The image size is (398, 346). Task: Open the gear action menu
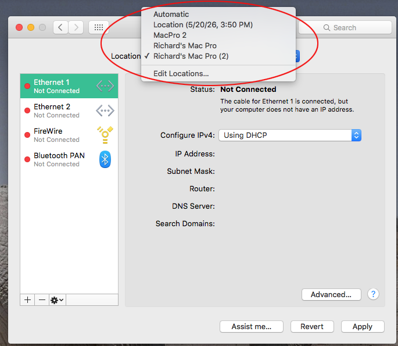click(58, 300)
